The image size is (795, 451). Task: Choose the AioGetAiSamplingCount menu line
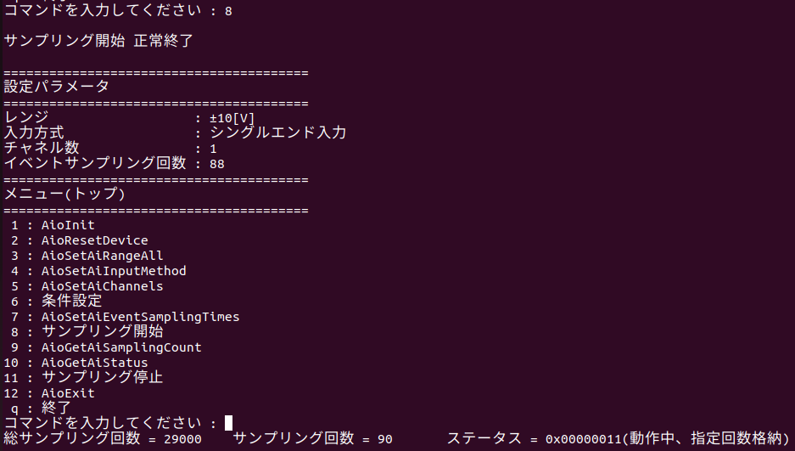(x=120, y=347)
